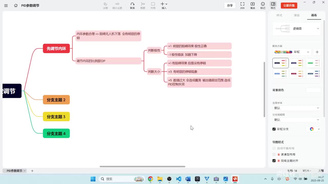
Task: Select the currently highlighted dark theme thumbnail
Action: pos(281,63)
